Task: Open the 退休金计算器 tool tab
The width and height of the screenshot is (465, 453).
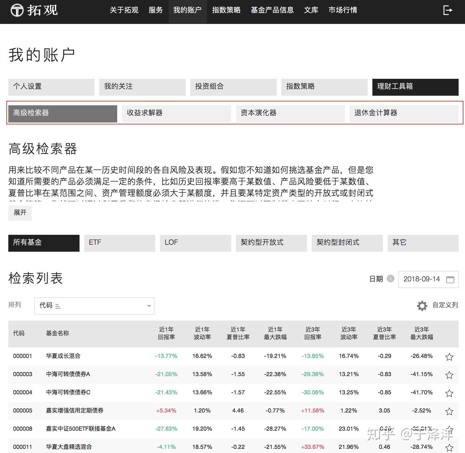Action: tap(404, 114)
